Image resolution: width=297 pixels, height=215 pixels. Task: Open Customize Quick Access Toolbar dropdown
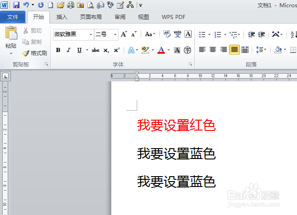[140, 5]
